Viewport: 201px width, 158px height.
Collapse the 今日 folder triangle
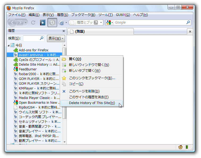coord(8,46)
